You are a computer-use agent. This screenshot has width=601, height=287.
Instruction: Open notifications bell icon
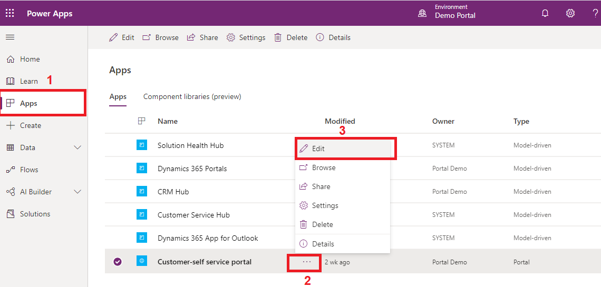[x=545, y=13]
